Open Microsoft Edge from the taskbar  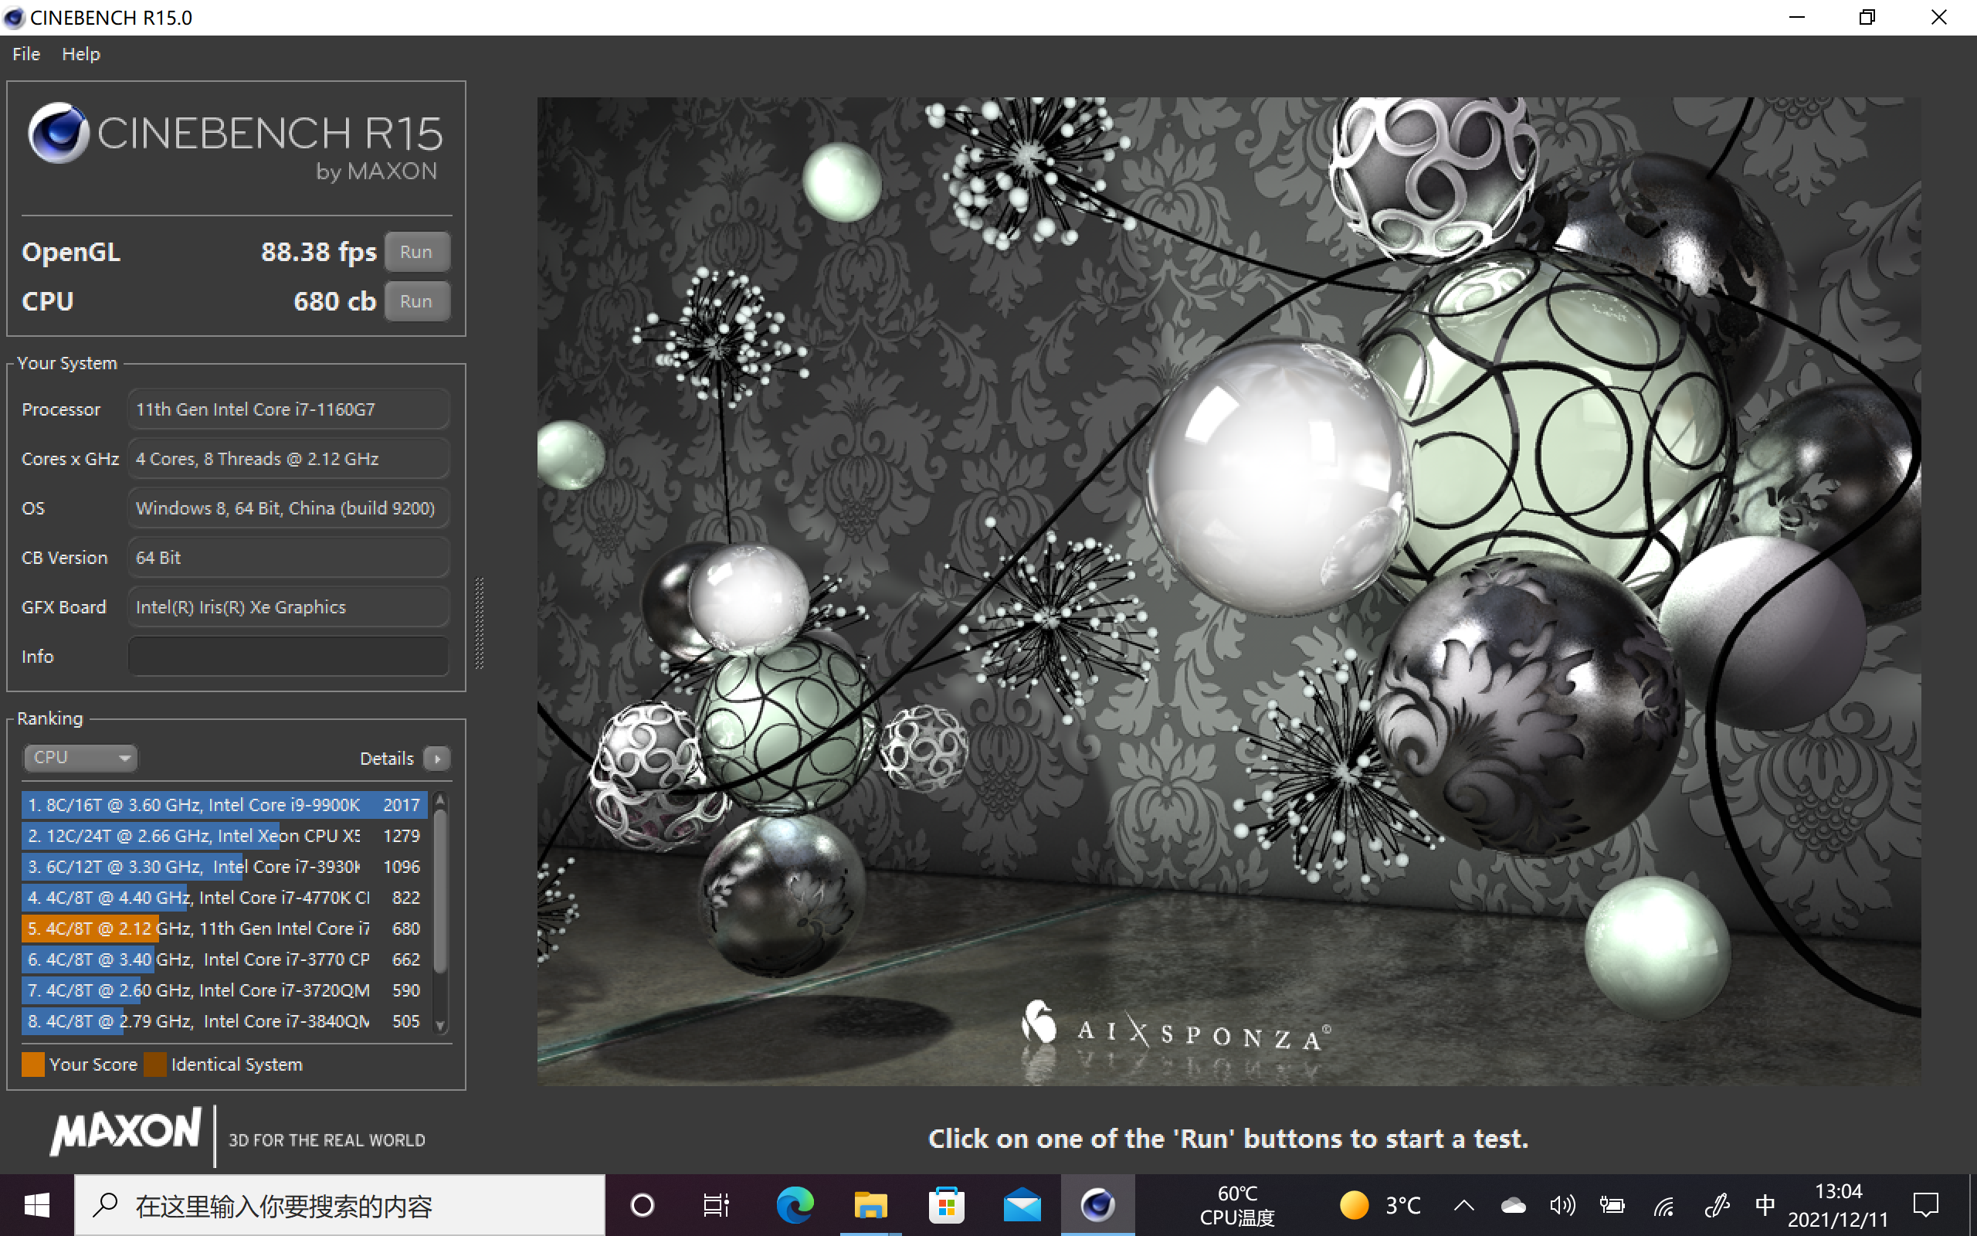click(794, 1205)
